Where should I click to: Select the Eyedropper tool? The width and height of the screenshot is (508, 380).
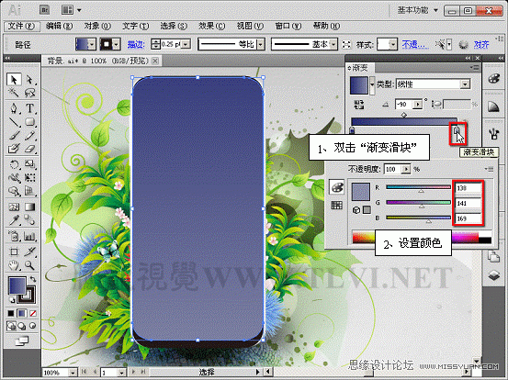point(14,220)
